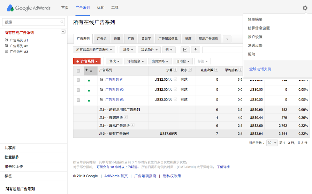The width and height of the screenshot is (312, 194).
Task: Click the search magnifier icon in sidebar
Action: [62, 22]
